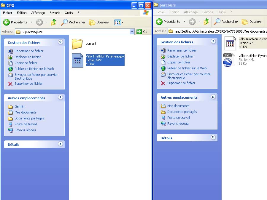Viewport: 267px width, 200px height.
Task: Click the green Précédente back arrow in GPX window
Action: 7,22
